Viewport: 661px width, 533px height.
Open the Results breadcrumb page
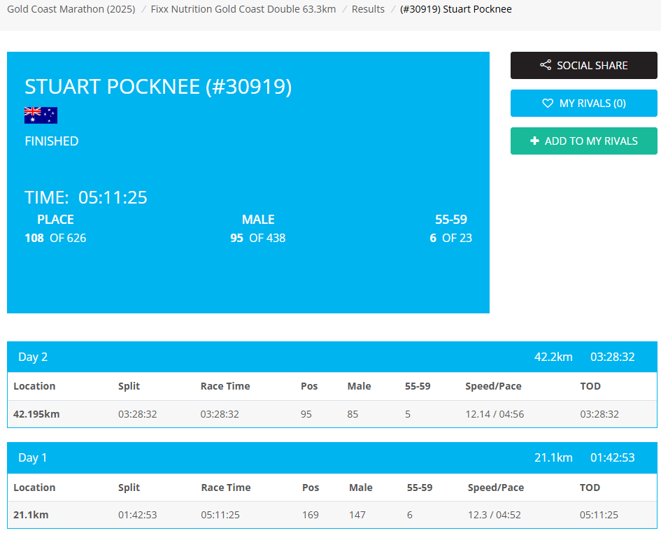(x=368, y=9)
